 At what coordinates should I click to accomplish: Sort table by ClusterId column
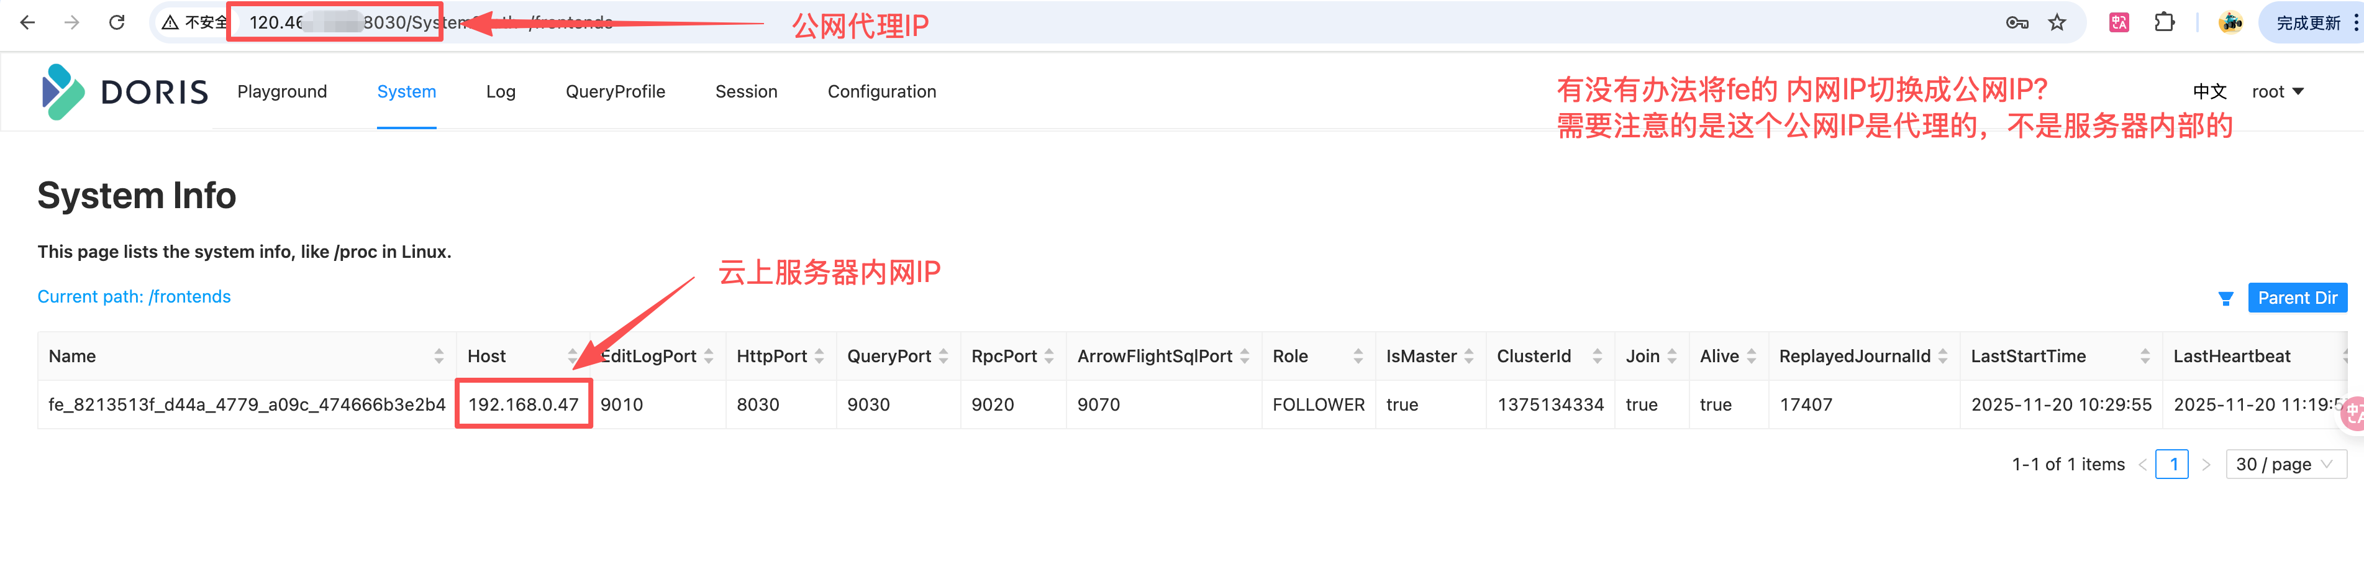click(1597, 356)
